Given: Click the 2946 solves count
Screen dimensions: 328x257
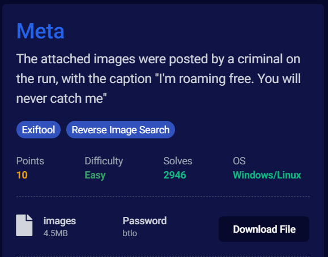Looking at the screenshot, I should tap(174, 175).
